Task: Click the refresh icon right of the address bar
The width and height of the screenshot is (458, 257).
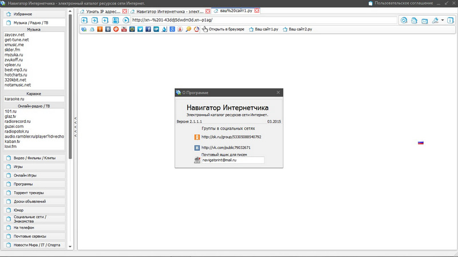Action: pyautogui.click(x=404, y=21)
